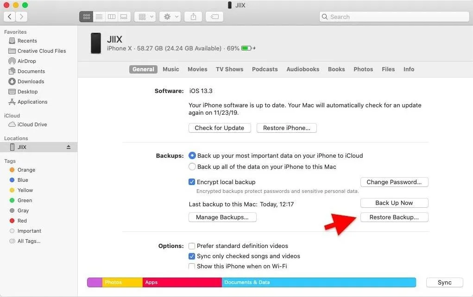
Task: Click the Restore iPhone button
Action: pyautogui.click(x=287, y=128)
